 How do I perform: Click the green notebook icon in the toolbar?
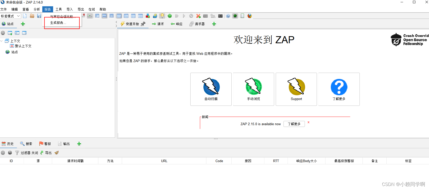tap(242, 16)
